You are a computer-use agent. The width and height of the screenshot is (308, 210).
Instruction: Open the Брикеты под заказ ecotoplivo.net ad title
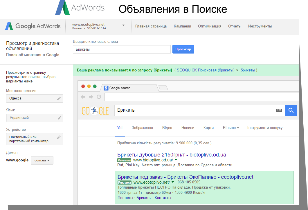(x=185, y=177)
